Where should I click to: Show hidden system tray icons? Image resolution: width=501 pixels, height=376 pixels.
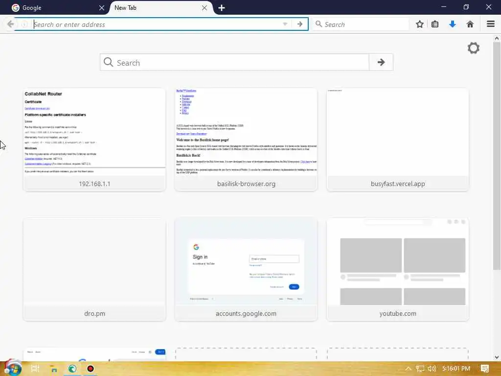408,369
